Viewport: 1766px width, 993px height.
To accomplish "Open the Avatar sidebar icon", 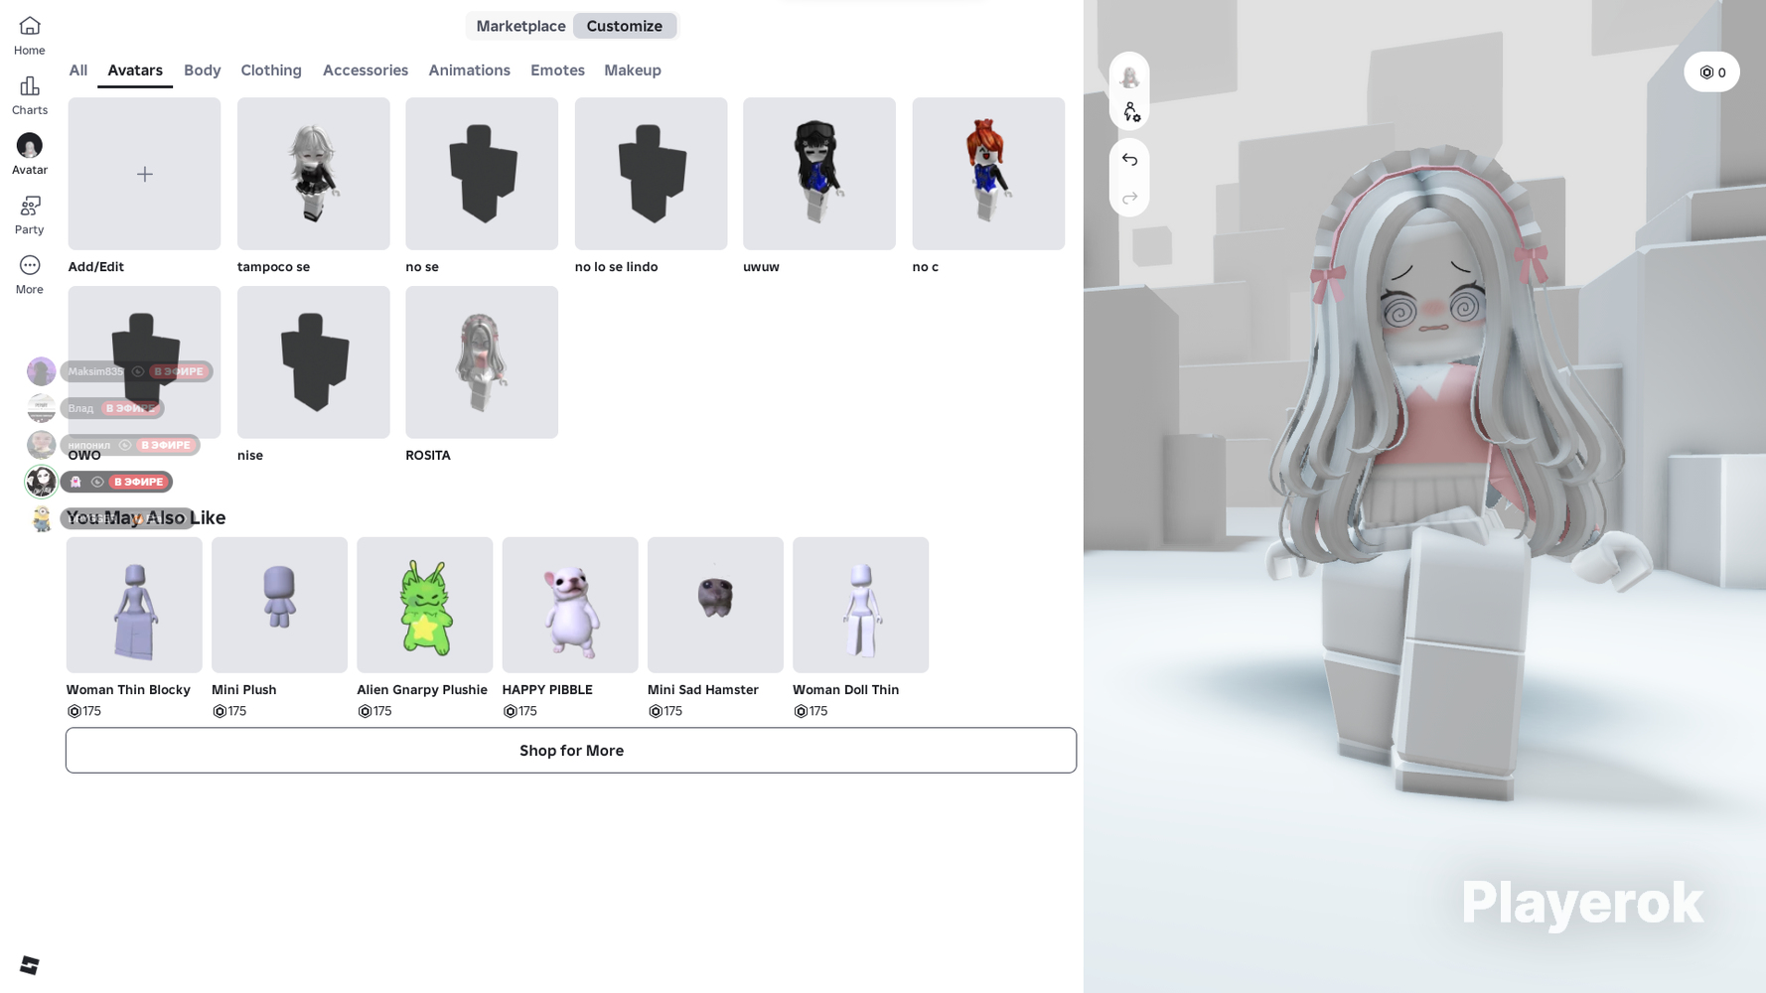I will (30, 146).
